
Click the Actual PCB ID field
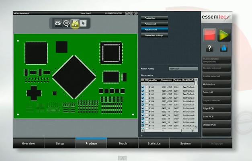pyautogui.click(x=183, y=69)
